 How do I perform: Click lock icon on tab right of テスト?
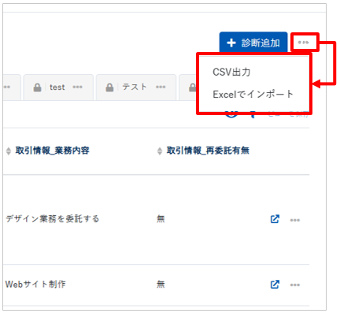tap(193, 88)
